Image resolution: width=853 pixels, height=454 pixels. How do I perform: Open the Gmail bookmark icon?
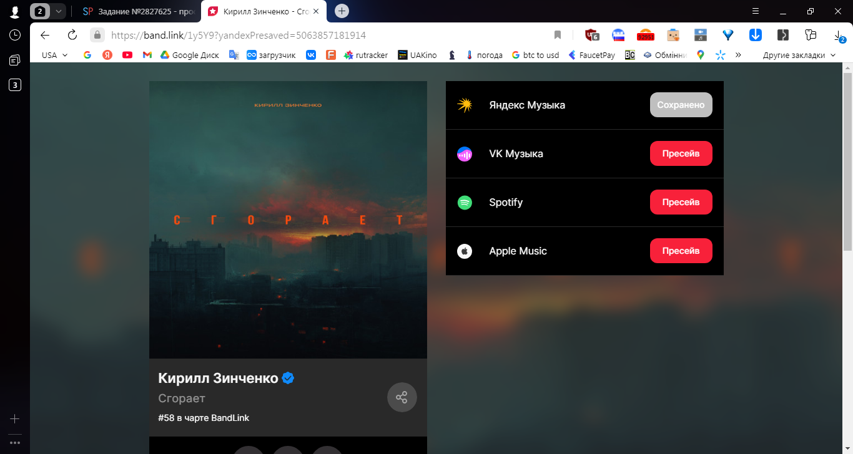147,55
